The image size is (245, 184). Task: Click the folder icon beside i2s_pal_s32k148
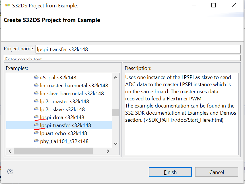[x=37, y=77]
